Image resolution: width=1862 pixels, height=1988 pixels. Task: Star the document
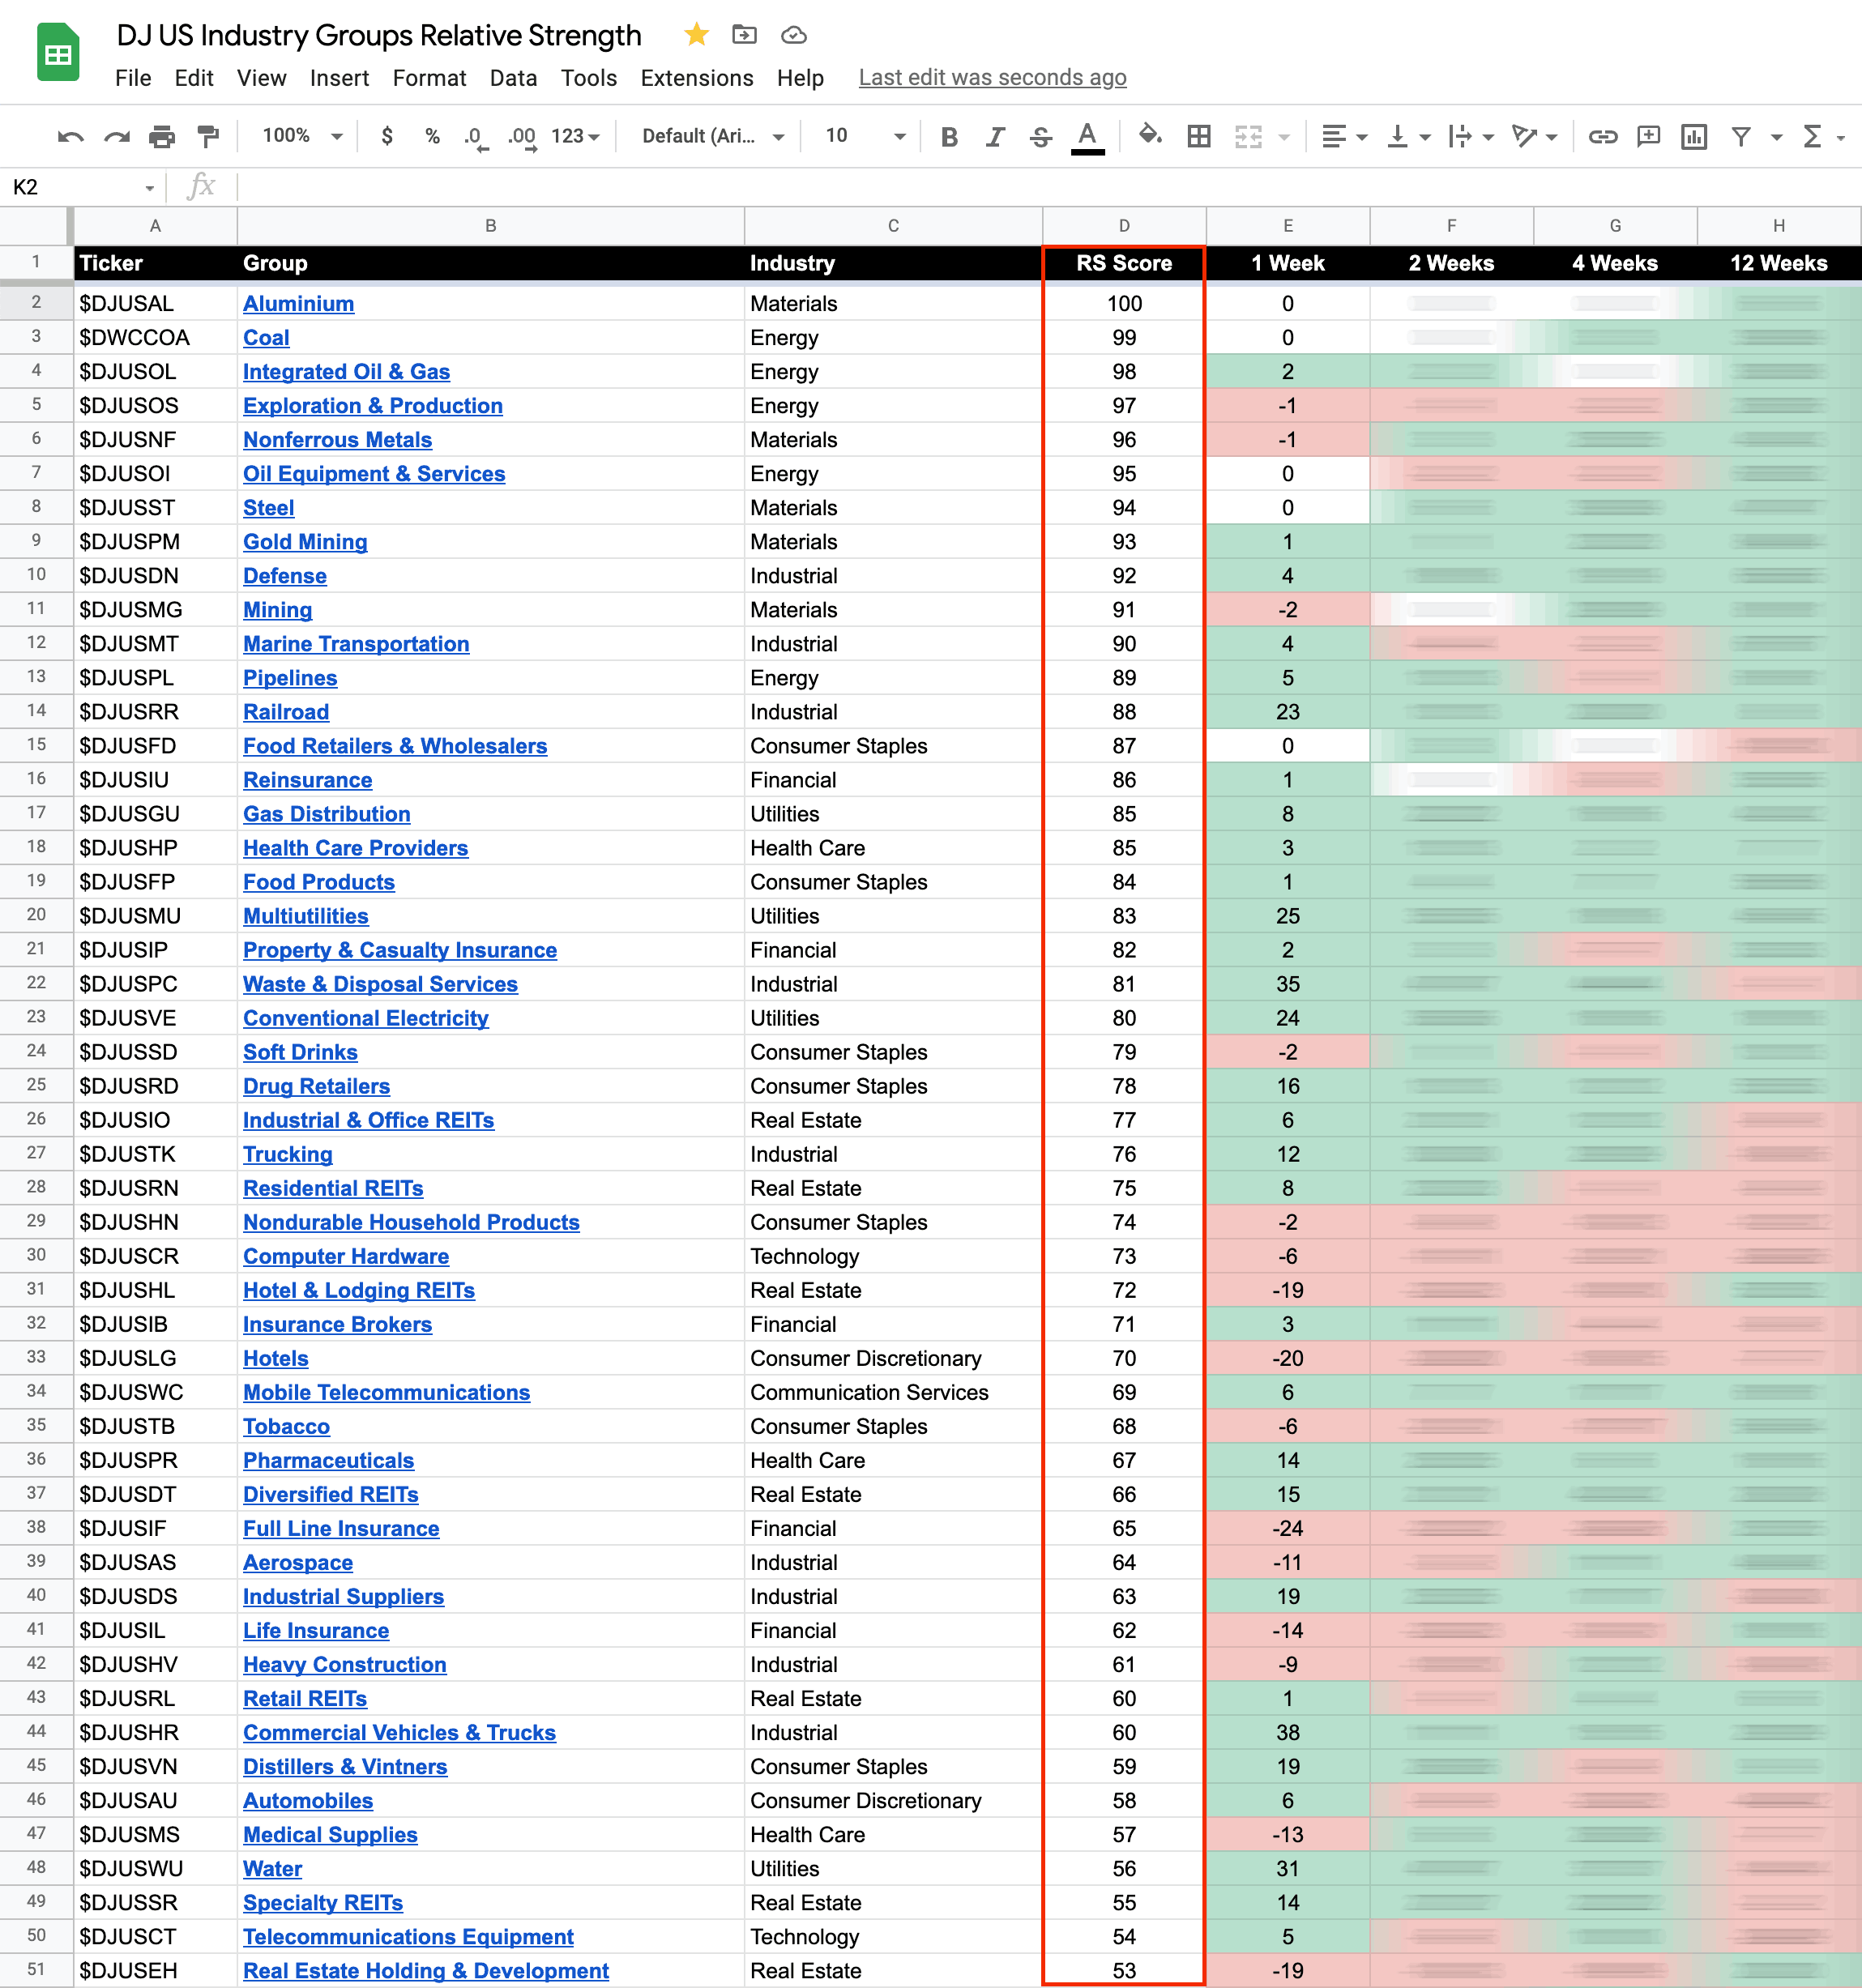point(696,35)
